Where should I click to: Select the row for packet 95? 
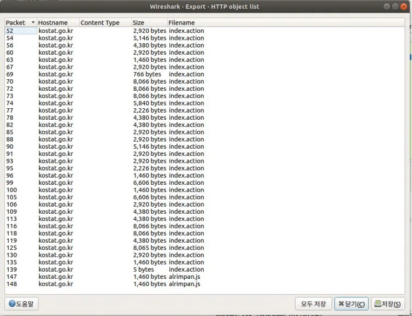pos(205,168)
